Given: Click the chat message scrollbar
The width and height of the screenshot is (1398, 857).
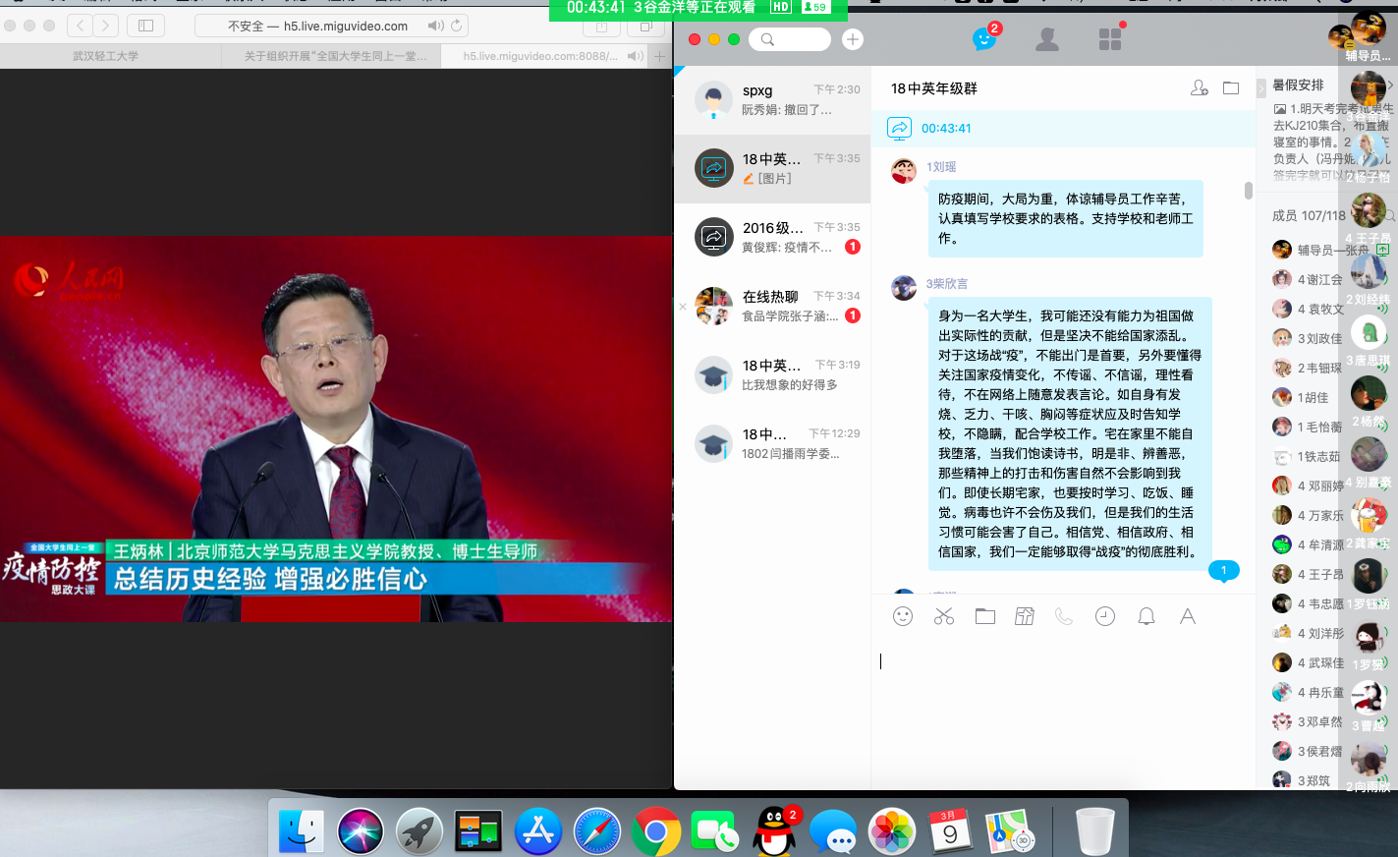Looking at the screenshot, I should click(x=1249, y=191).
